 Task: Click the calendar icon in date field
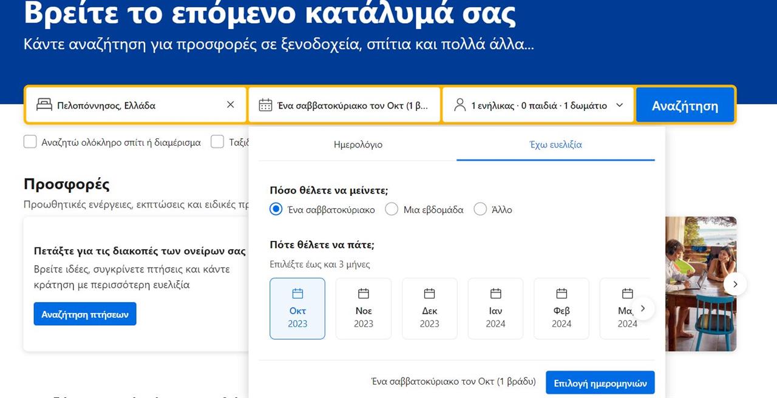click(265, 105)
